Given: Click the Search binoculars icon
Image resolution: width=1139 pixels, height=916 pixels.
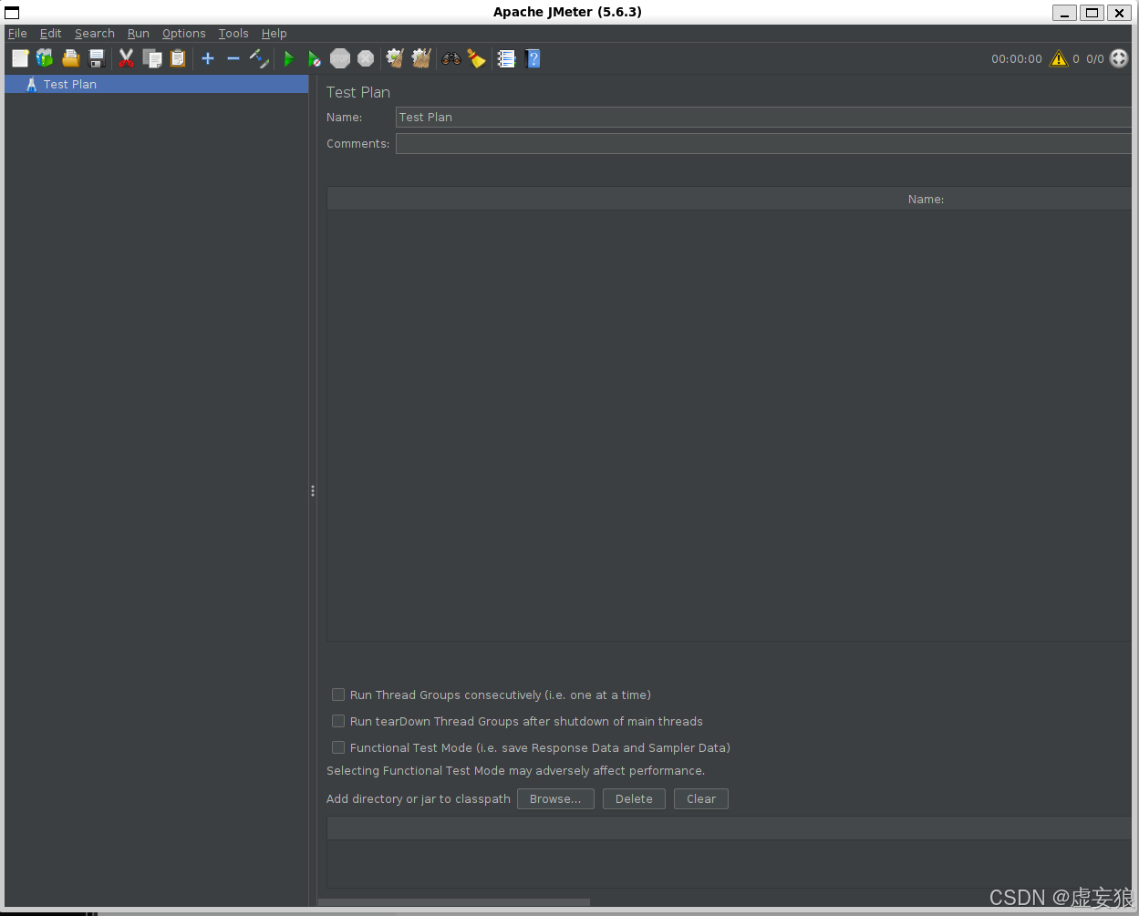Looking at the screenshot, I should tap(451, 58).
